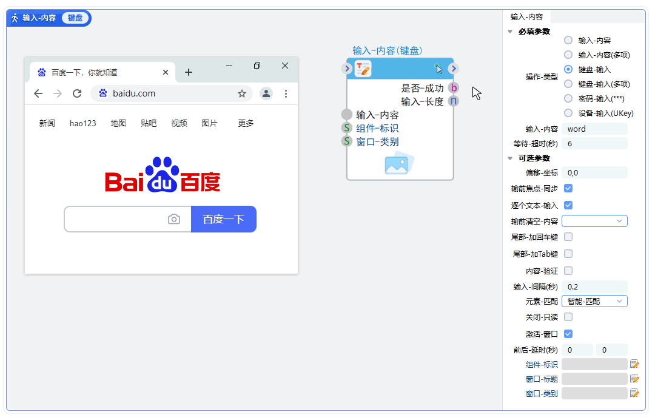The width and height of the screenshot is (655, 420).
Task: Open the edit icon beside 组件-标识 field
Action: coord(634,364)
